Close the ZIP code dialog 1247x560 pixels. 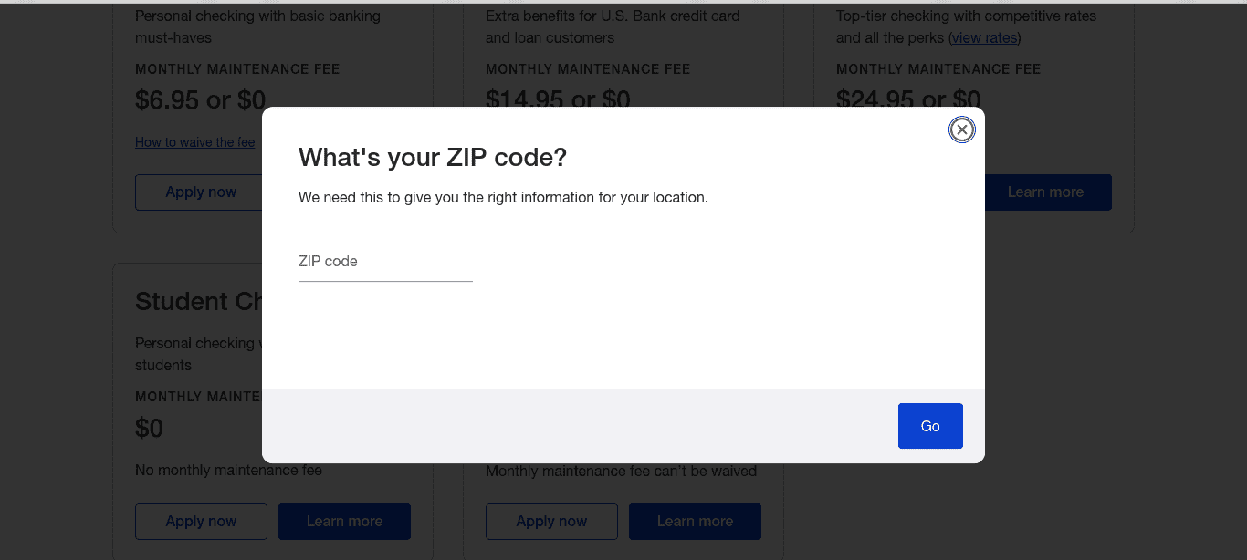point(961,130)
